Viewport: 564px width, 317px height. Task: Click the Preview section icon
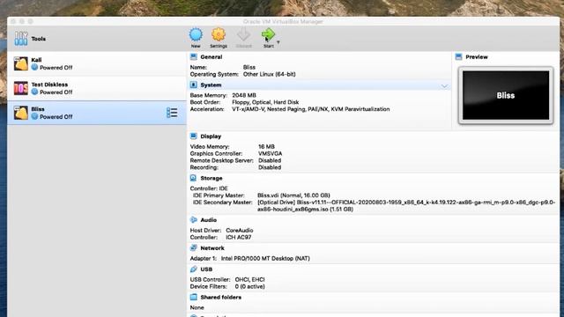pos(458,56)
